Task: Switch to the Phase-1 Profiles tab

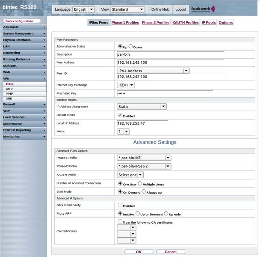Action: [125, 23]
